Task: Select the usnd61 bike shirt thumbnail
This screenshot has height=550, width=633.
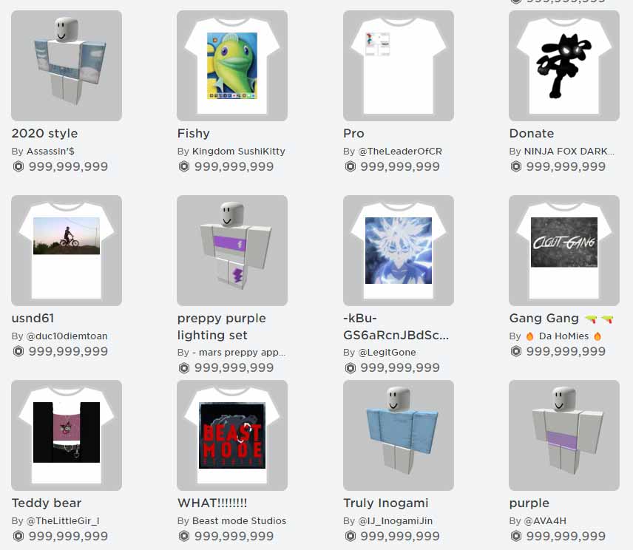Action: 67,251
